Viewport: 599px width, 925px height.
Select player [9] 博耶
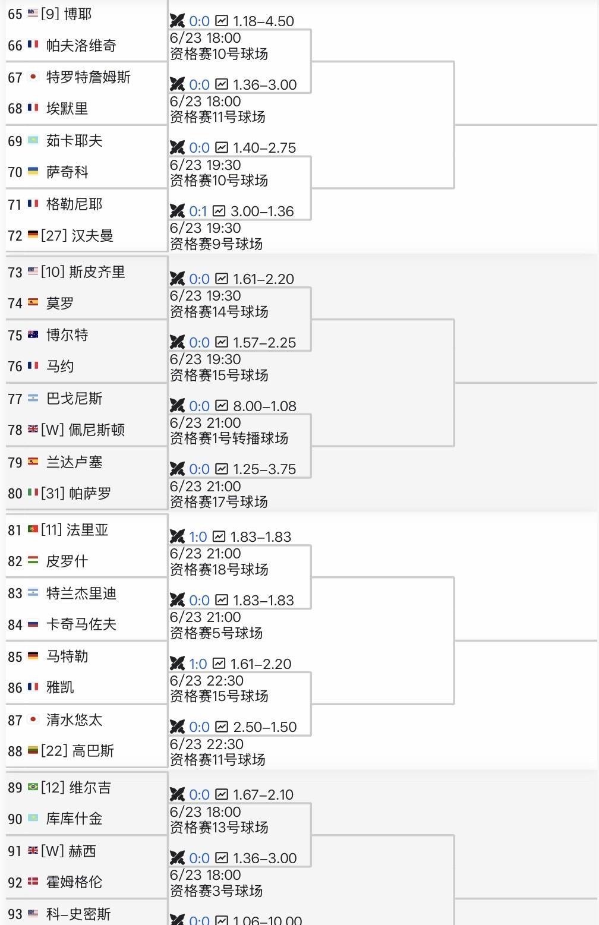tap(66, 14)
